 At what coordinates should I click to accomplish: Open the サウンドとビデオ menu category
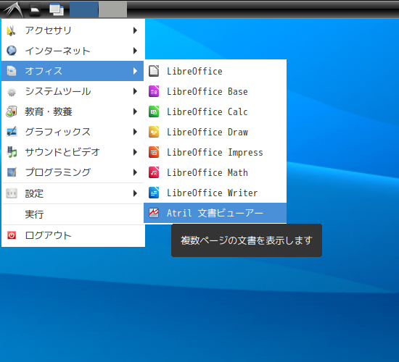(x=73, y=152)
